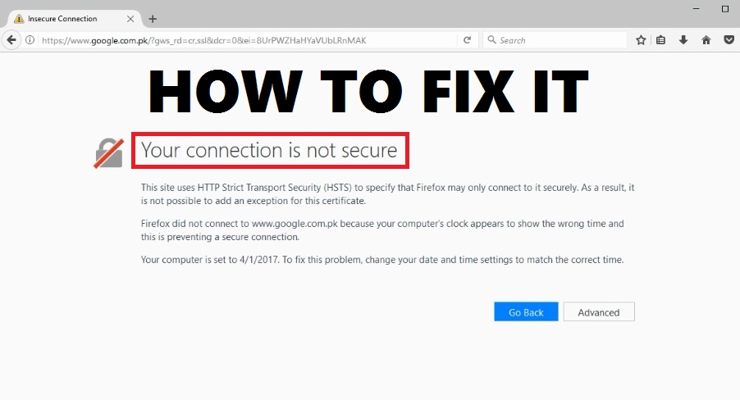740x400 pixels.
Task: Open a new tab with plus button
Action: [153, 19]
